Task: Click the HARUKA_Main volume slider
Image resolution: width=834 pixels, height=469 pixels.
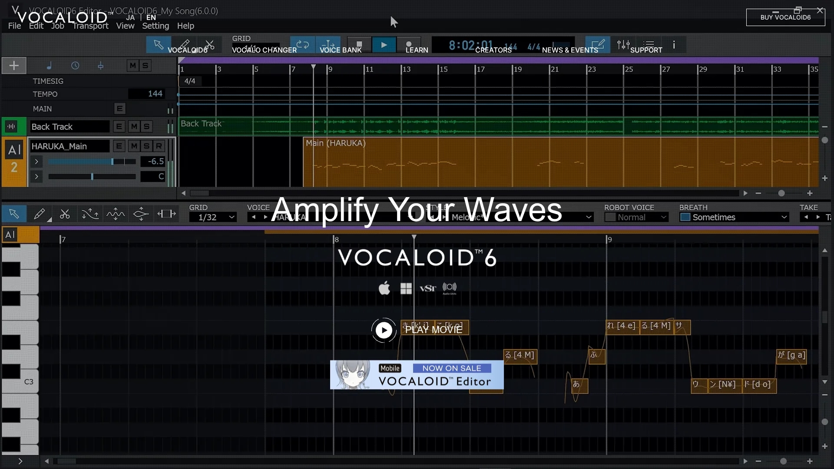Action: 92,162
